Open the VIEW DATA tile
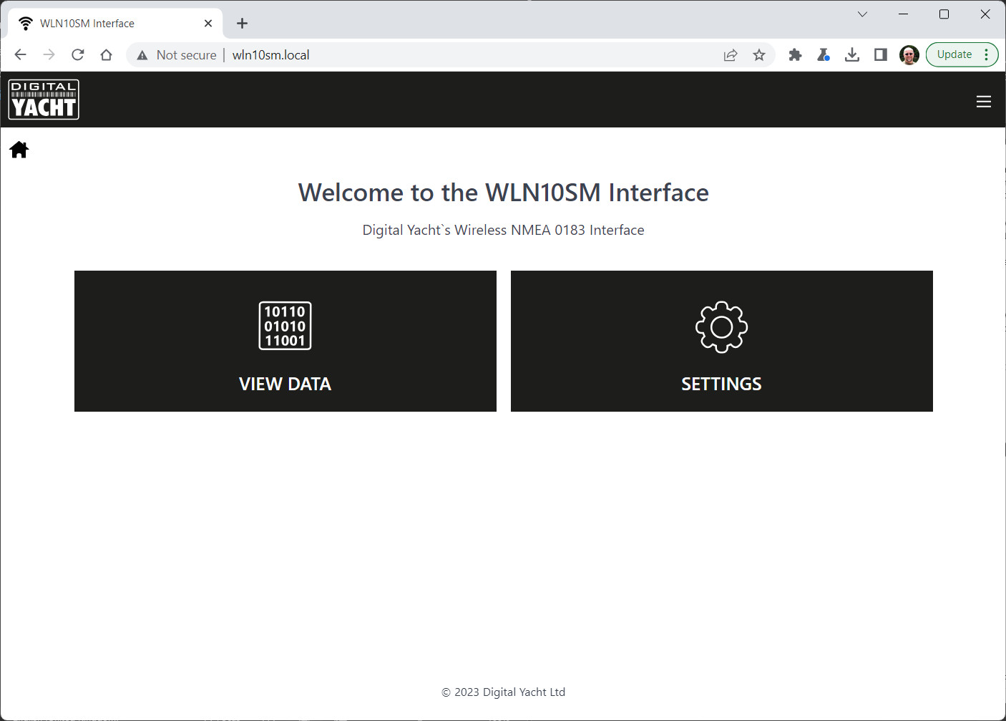This screenshot has width=1006, height=721. (x=285, y=341)
